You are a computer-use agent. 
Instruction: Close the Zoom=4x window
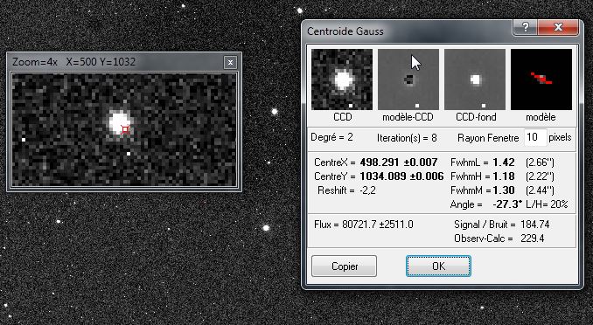click(x=230, y=62)
